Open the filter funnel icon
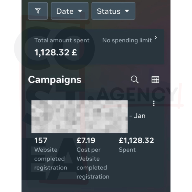 point(38,11)
